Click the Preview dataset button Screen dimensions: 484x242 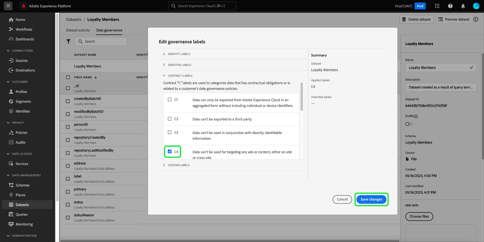click(x=455, y=19)
